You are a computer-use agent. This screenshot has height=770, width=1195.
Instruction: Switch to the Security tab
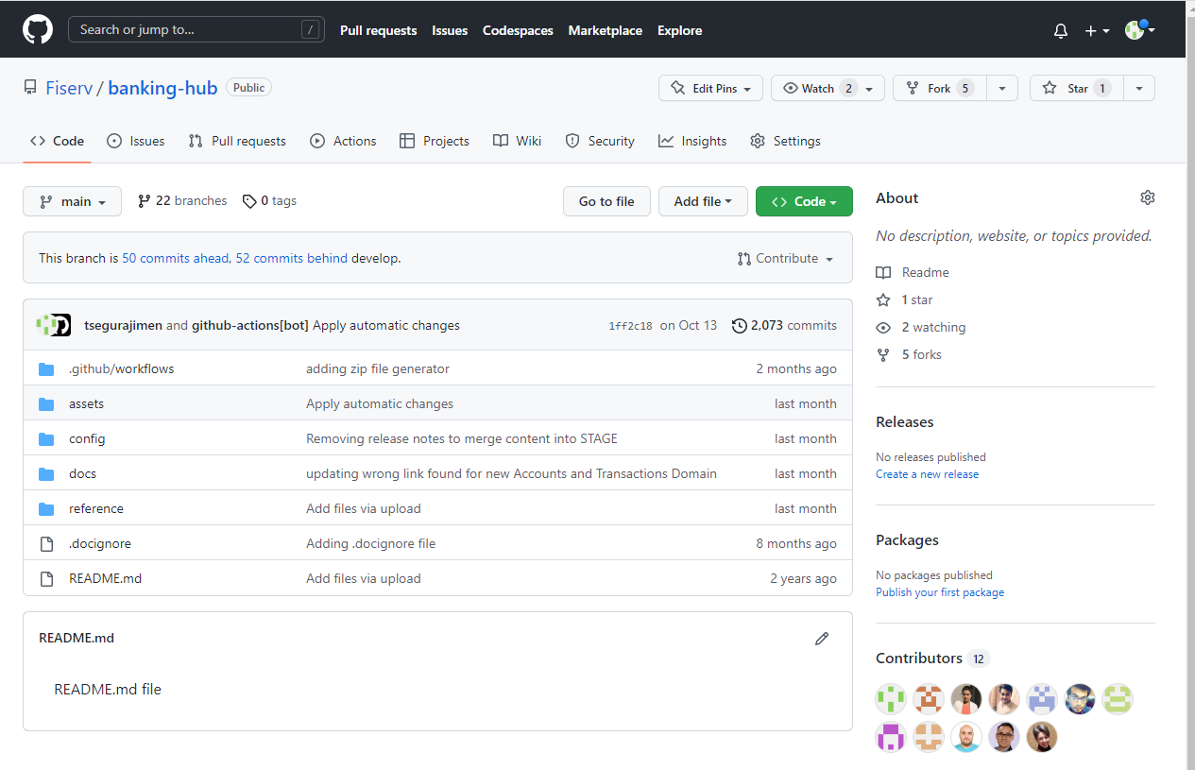point(600,141)
